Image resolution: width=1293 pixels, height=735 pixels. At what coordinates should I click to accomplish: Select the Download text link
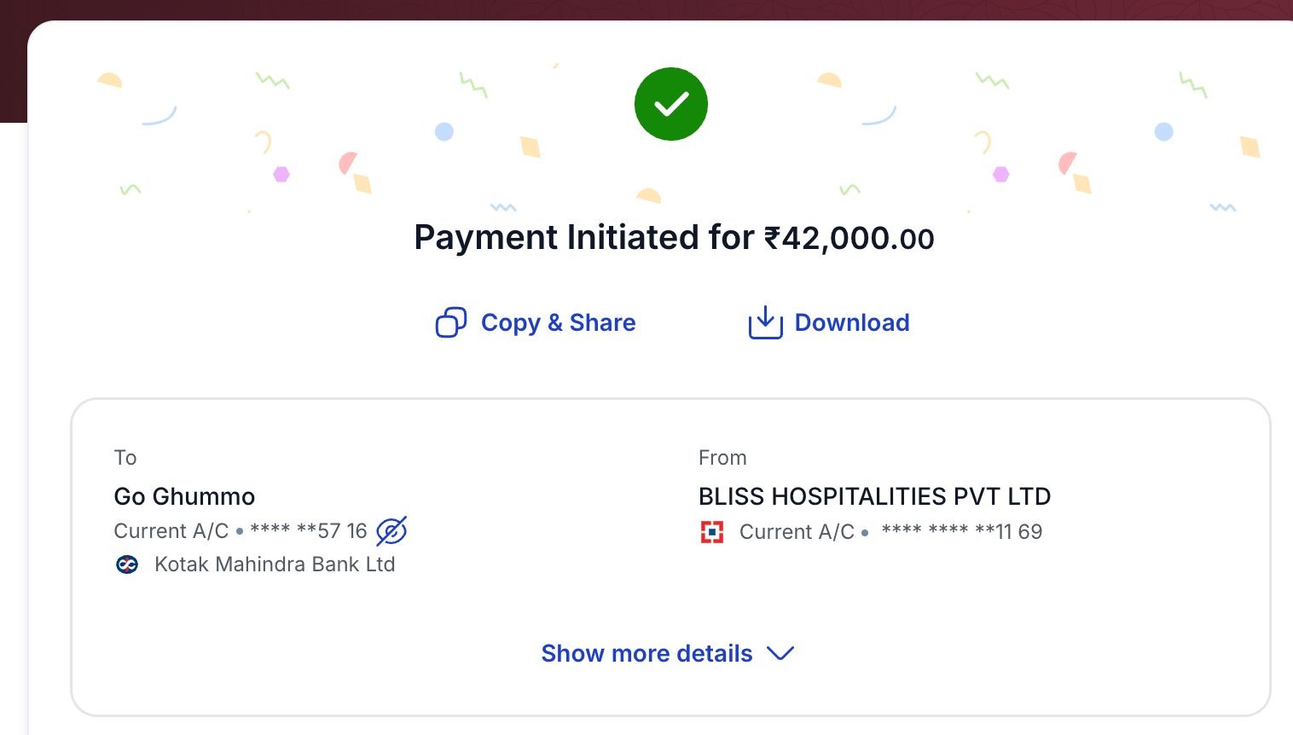click(851, 323)
